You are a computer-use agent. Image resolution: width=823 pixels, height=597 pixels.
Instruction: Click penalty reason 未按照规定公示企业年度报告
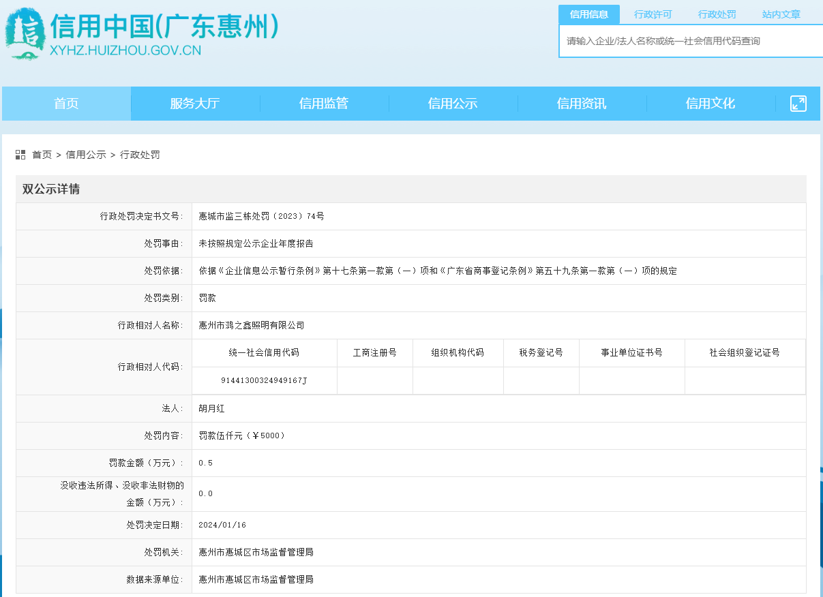256,243
